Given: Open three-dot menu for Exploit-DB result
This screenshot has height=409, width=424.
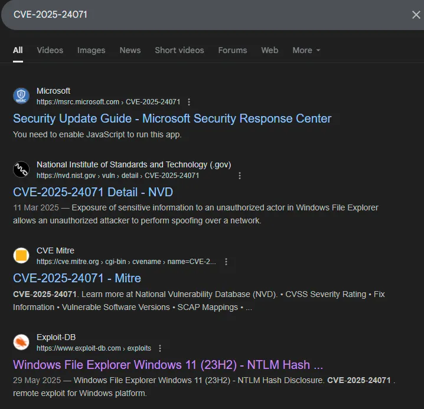Looking at the screenshot, I should tap(159, 348).
